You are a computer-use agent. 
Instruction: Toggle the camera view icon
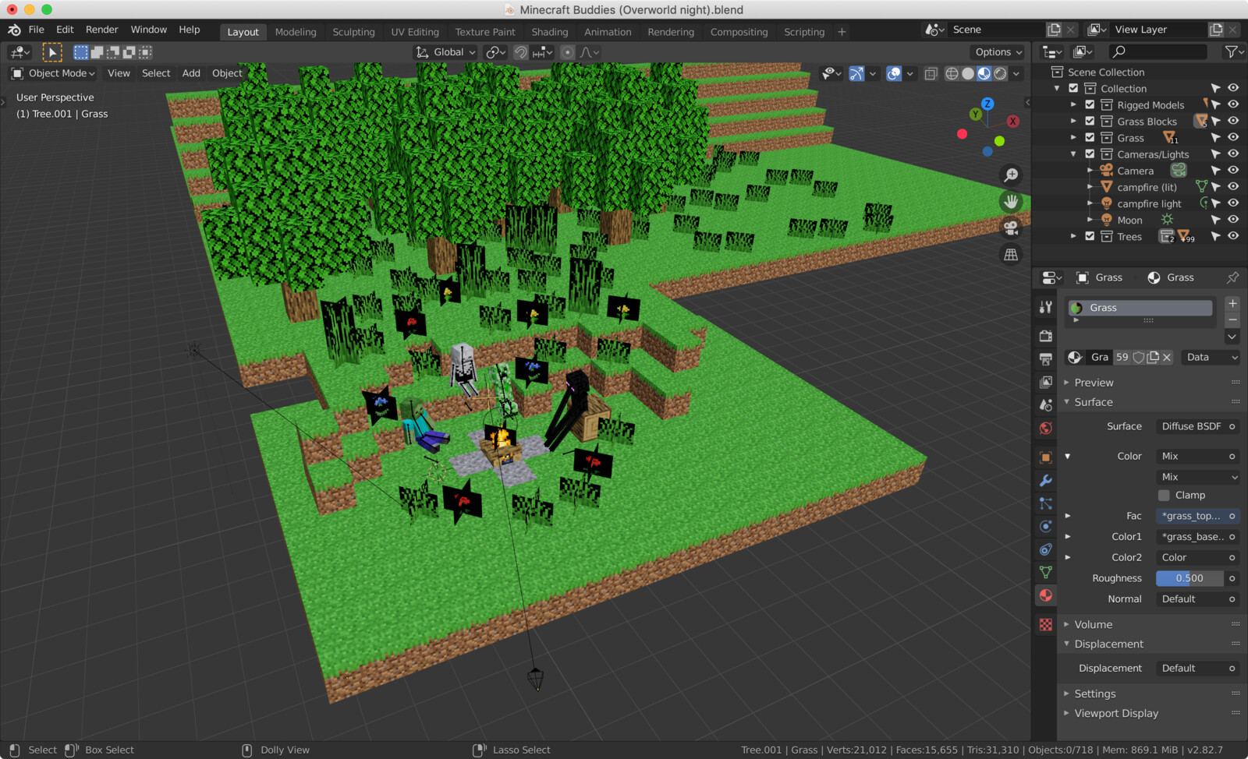[x=1011, y=228]
